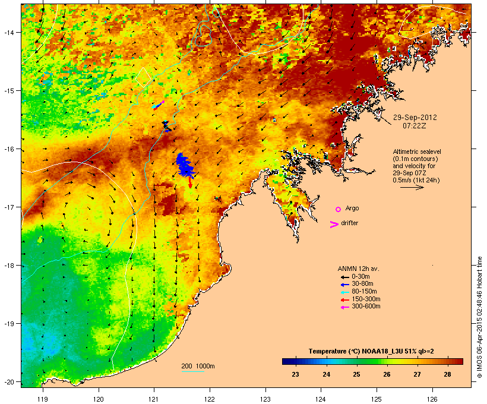
Task: Click the 'drifter' legend label
Action: coord(349,223)
